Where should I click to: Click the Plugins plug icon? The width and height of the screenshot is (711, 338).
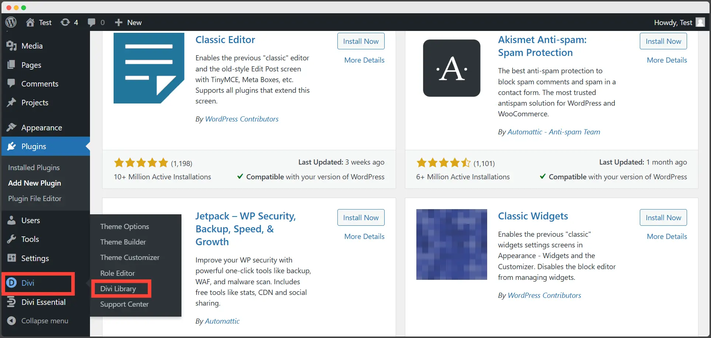11,146
